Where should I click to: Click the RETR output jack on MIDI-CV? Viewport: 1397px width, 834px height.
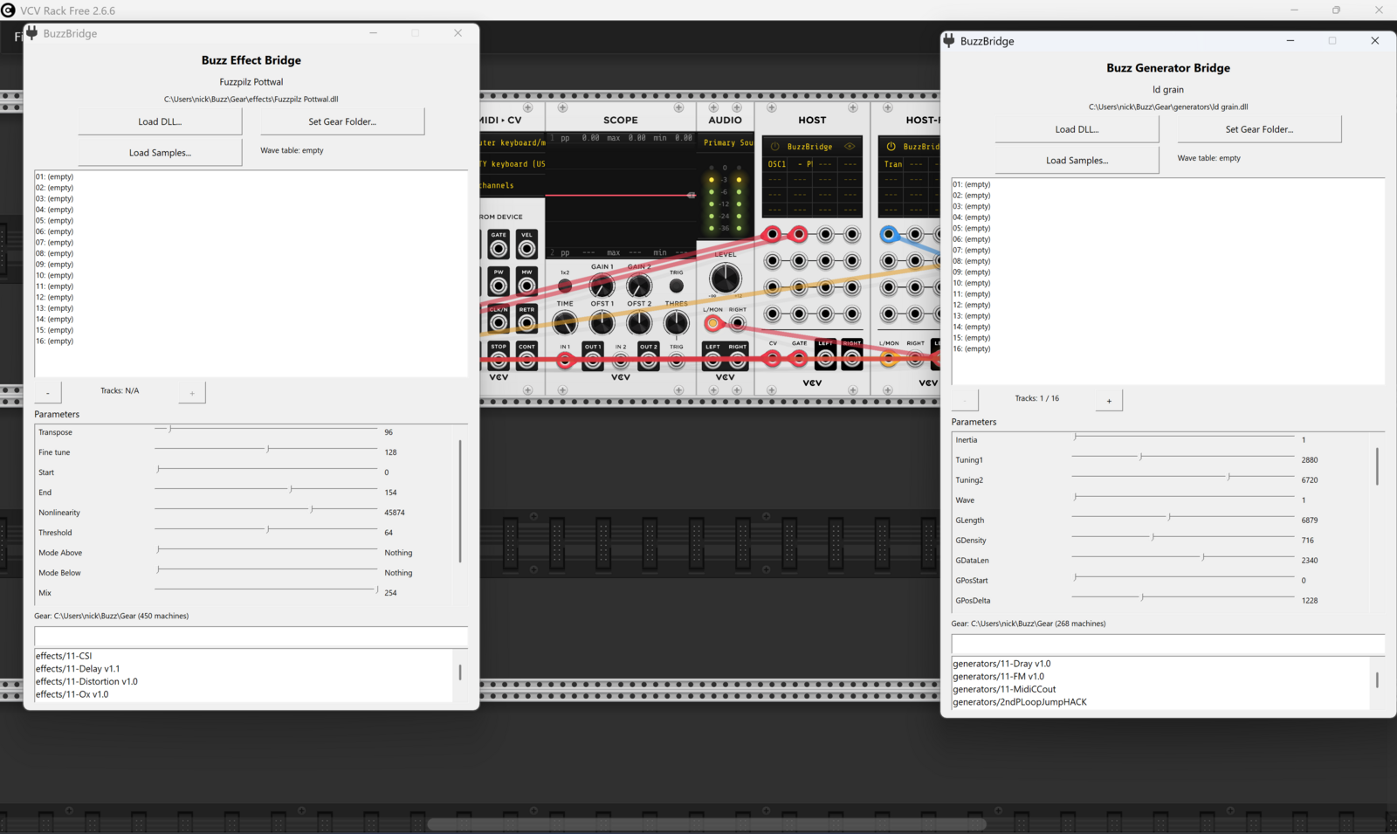coord(526,323)
